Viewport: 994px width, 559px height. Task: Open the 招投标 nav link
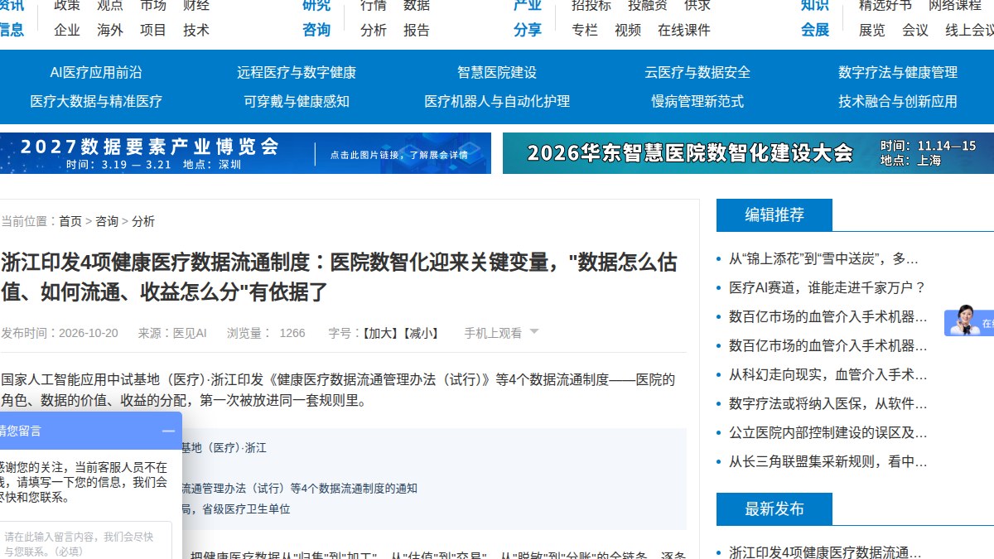point(591,5)
